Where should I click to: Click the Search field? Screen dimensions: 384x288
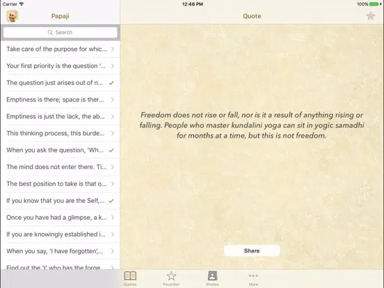(61, 32)
